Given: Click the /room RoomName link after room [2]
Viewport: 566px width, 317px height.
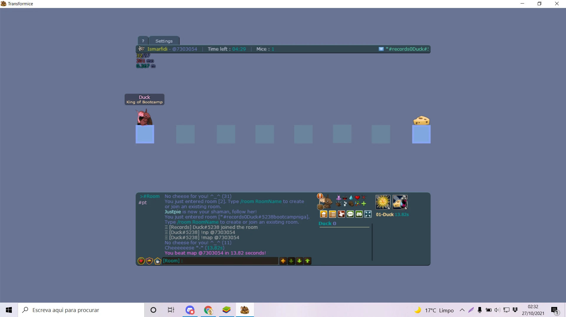Looking at the screenshot, I should [x=261, y=202].
